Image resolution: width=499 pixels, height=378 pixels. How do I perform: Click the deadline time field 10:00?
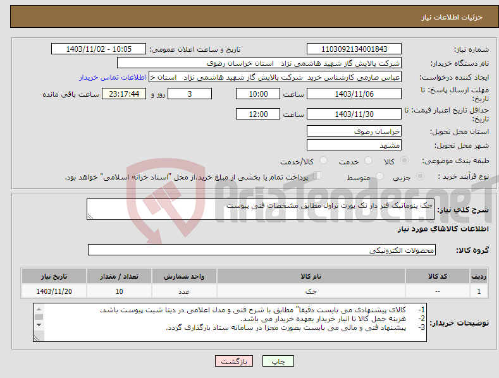[258, 94]
